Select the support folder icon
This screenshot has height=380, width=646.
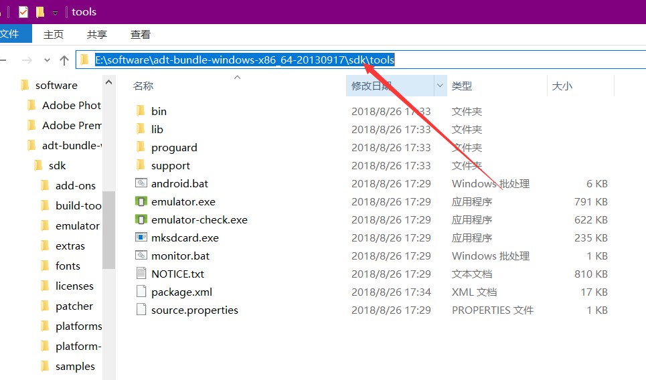click(141, 165)
